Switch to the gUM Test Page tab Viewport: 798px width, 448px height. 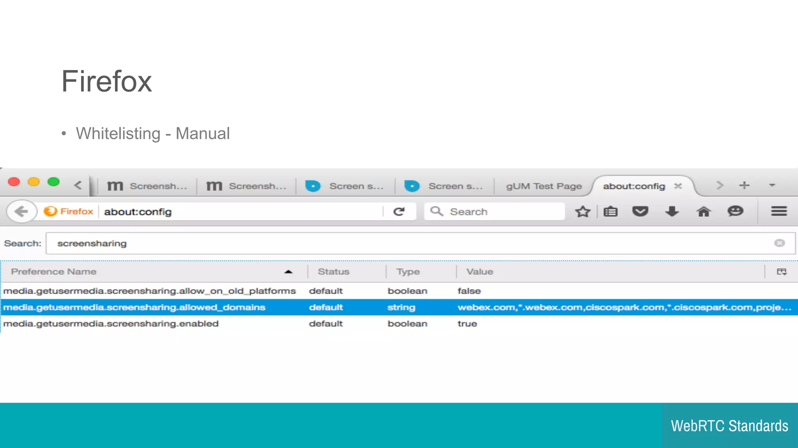[x=543, y=186]
